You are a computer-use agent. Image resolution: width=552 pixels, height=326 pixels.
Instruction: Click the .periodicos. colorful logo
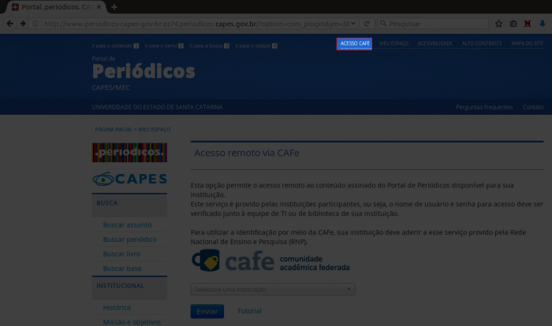129,152
